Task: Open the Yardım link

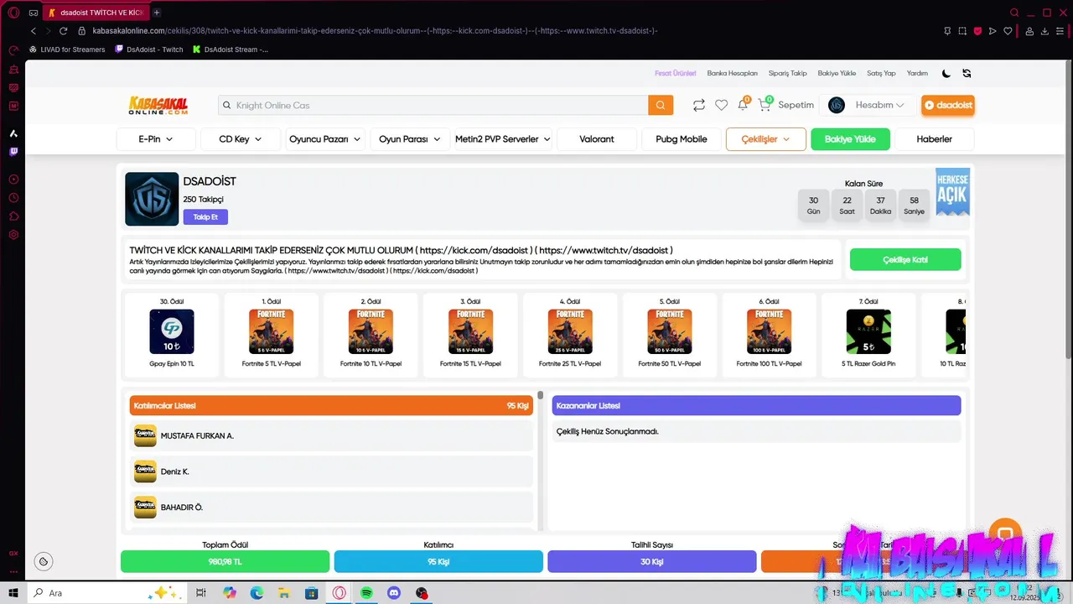Action: 917,73
